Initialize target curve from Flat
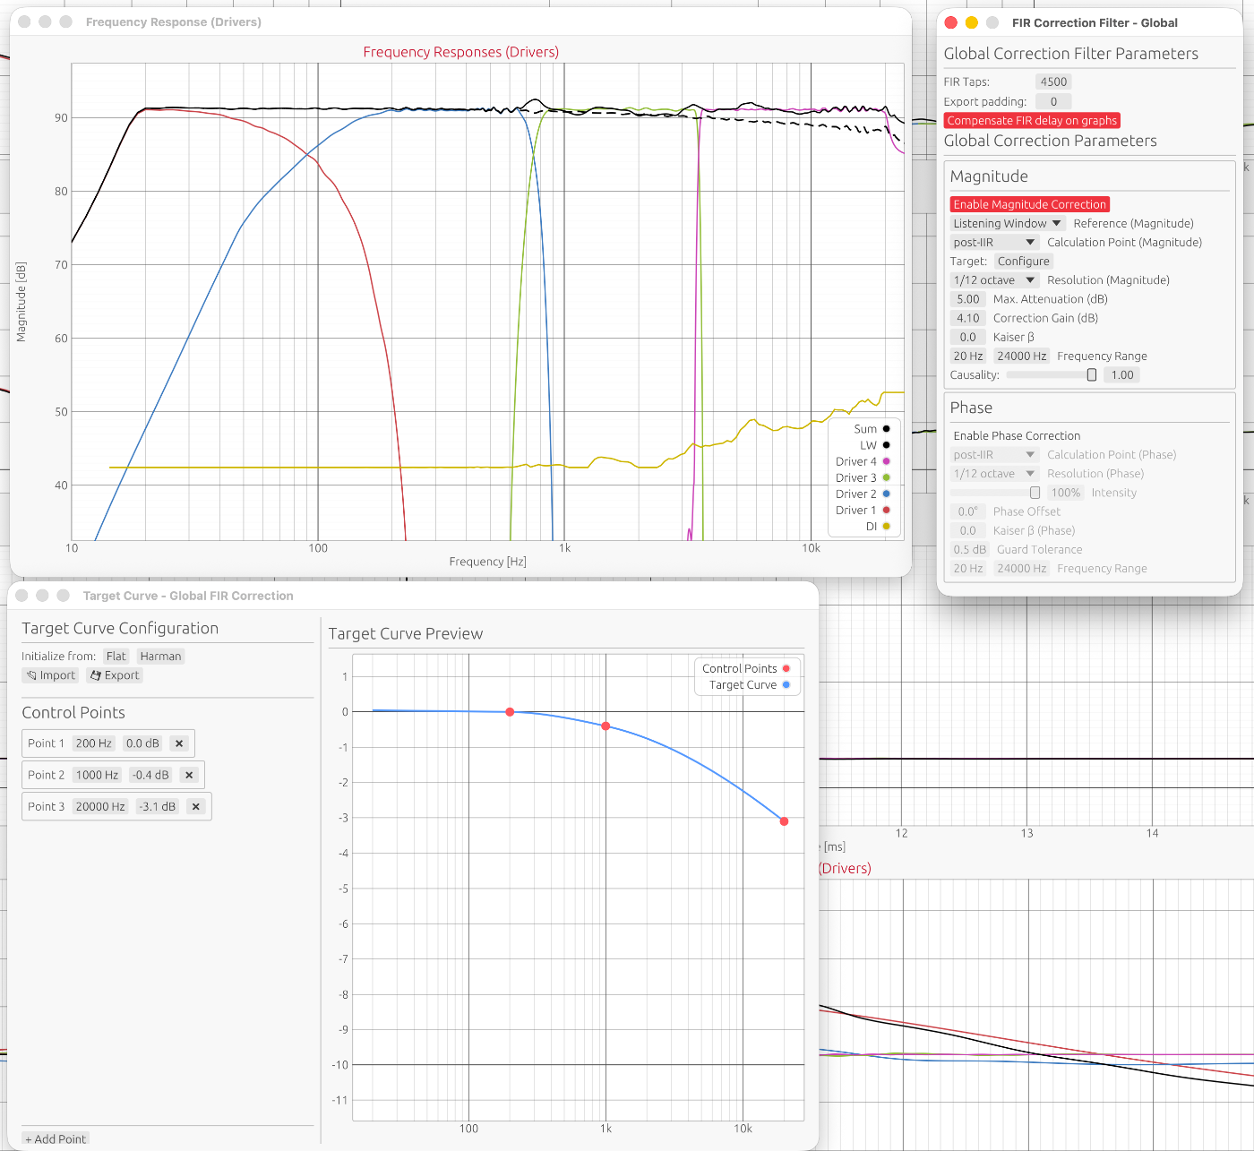The width and height of the screenshot is (1254, 1151). point(116,656)
